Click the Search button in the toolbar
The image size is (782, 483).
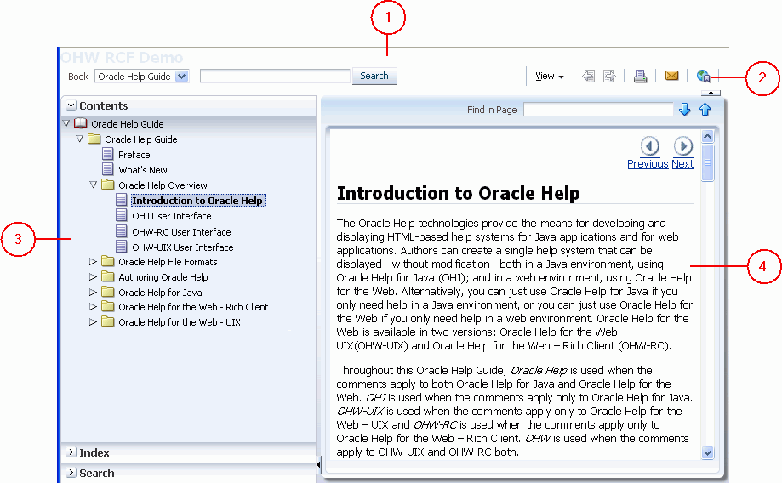pyautogui.click(x=374, y=76)
